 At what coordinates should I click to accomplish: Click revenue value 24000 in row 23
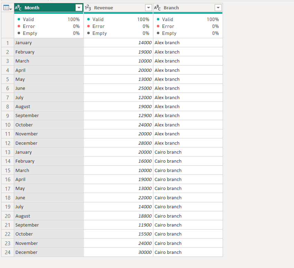(118, 243)
